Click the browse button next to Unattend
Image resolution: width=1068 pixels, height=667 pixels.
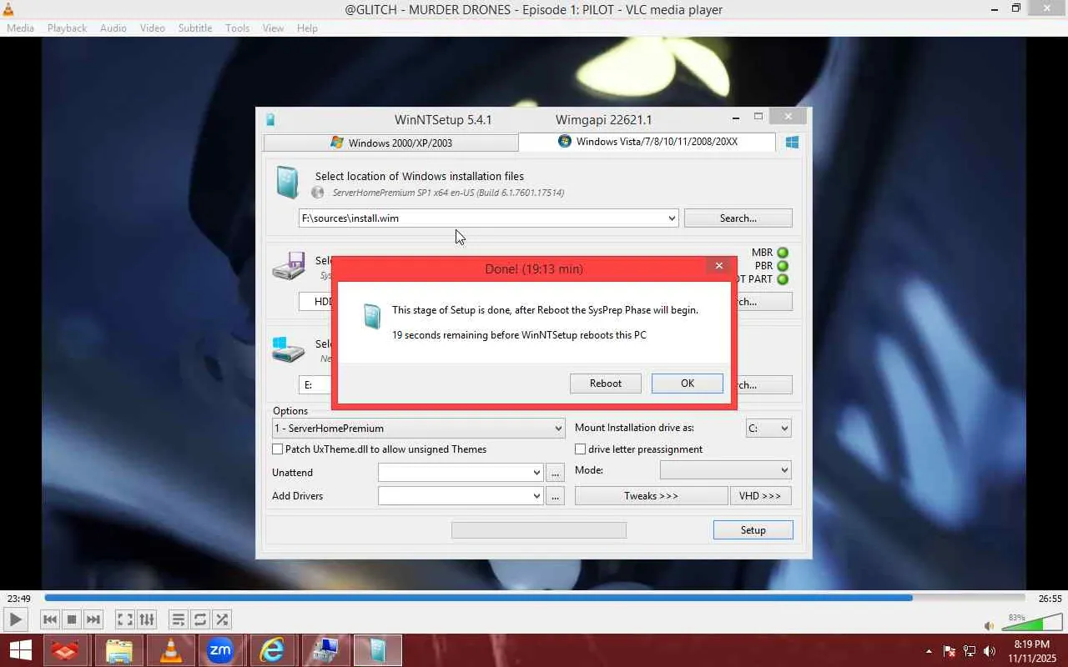coord(556,473)
